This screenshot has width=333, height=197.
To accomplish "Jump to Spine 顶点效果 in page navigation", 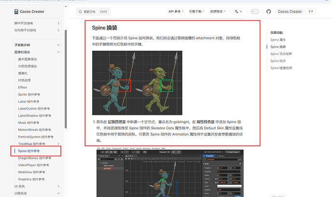I will coord(281,54).
